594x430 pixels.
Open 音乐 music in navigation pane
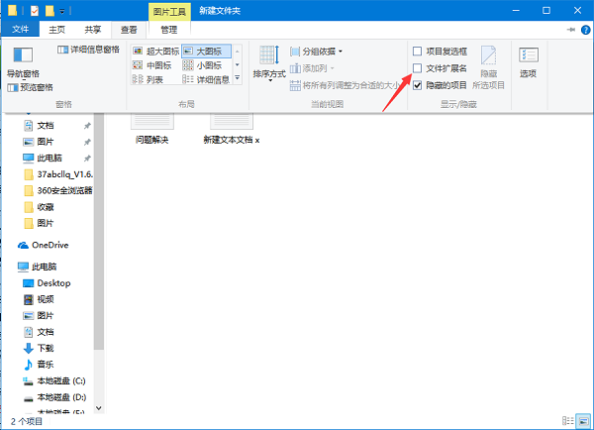(x=40, y=365)
